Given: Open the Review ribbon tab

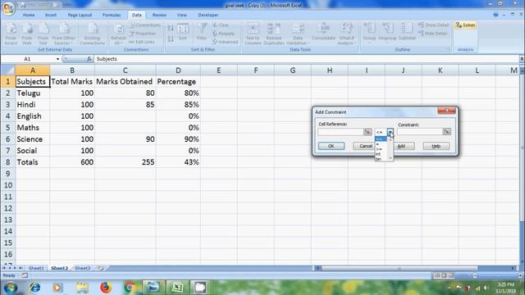Looking at the screenshot, I should 159,15.
